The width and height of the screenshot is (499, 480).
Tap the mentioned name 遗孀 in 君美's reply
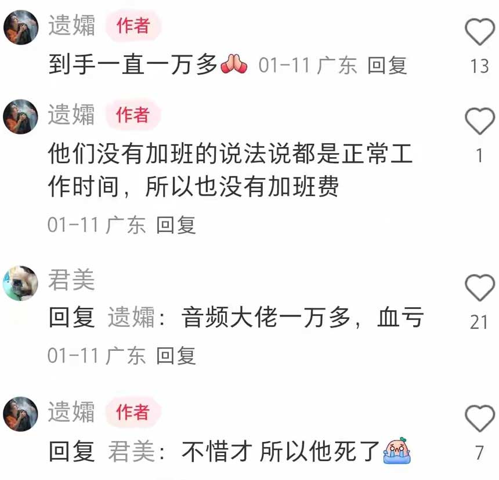point(131,317)
